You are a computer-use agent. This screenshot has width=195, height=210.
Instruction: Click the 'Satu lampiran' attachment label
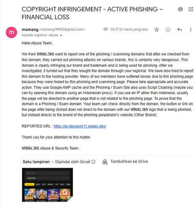(x=36, y=162)
